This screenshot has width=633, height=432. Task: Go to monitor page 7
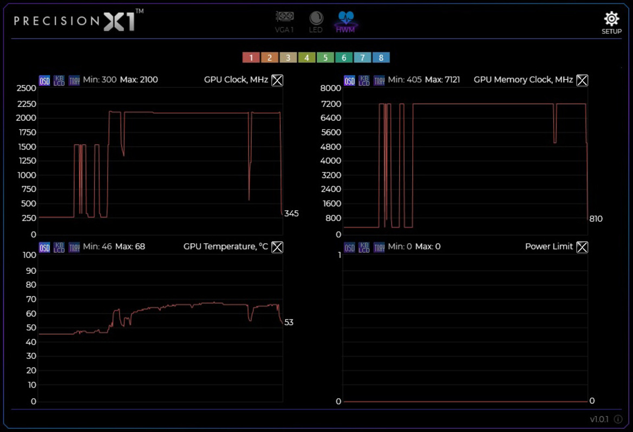(x=362, y=57)
